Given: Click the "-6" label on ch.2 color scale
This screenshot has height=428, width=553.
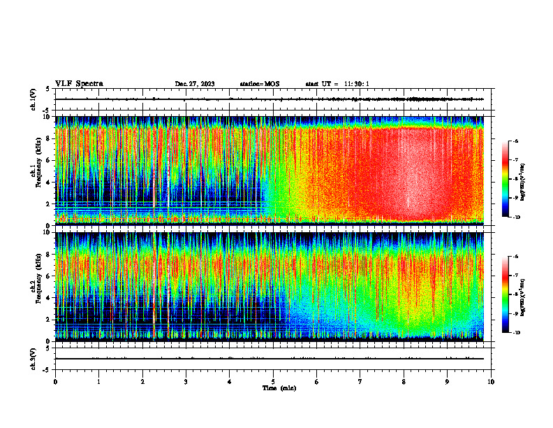Looking at the screenshot, I should (x=515, y=257).
